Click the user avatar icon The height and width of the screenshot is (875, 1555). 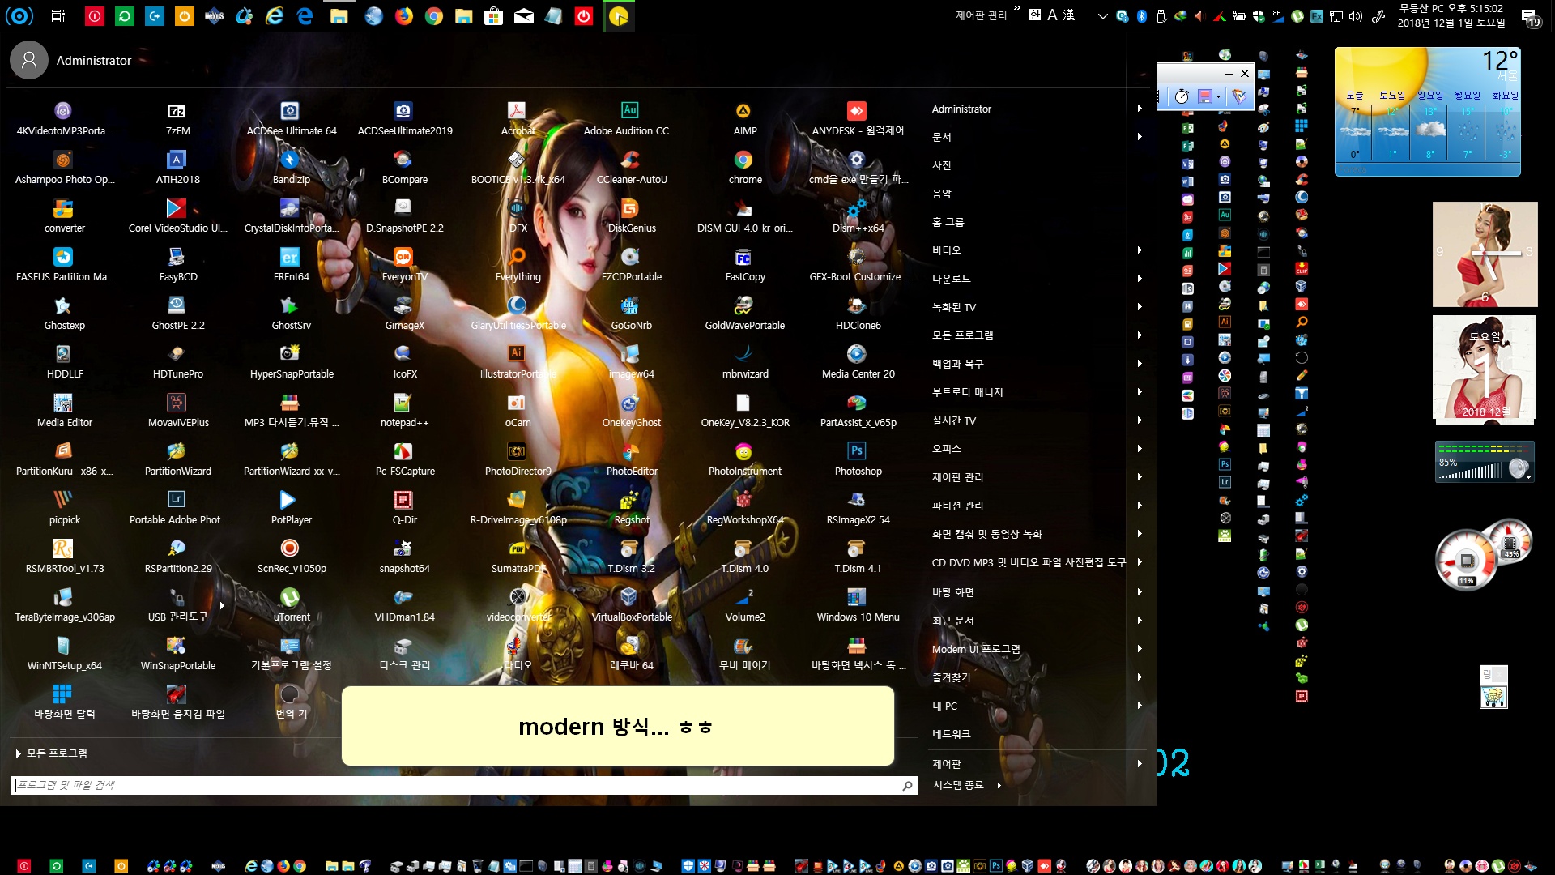click(29, 60)
